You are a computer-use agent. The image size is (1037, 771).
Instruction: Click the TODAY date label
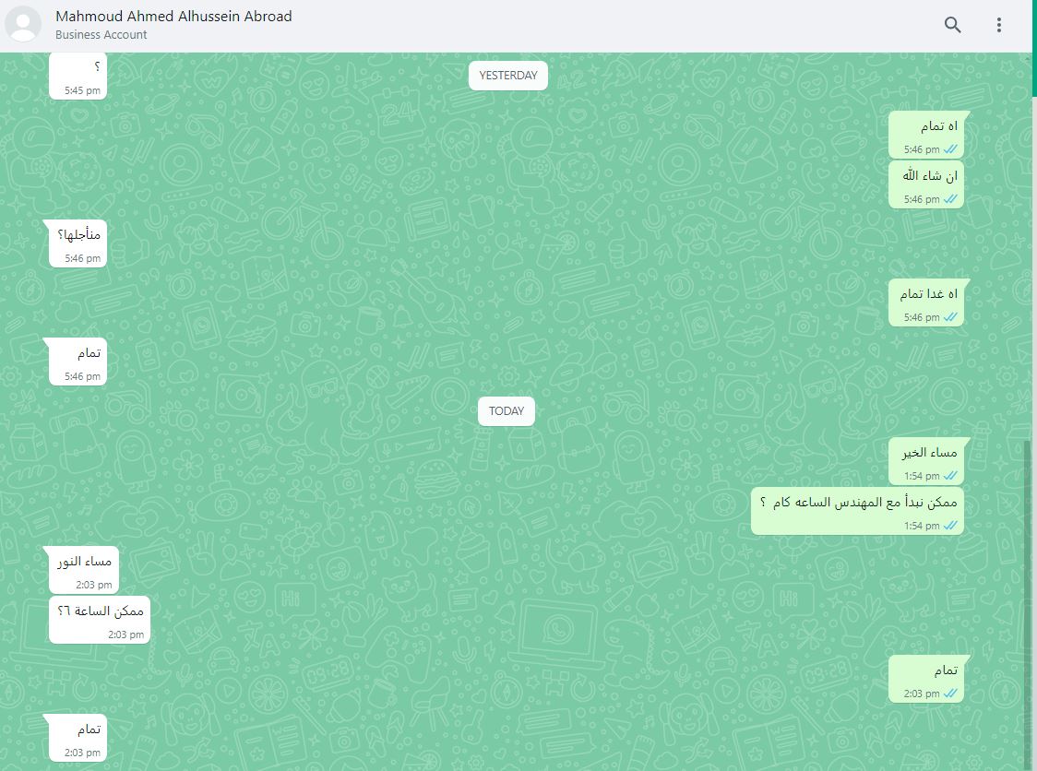click(507, 411)
